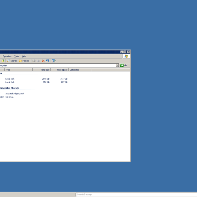197x197 pixels.
Task: Open the Help menu
Action: pyautogui.click(x=24, y=56)
